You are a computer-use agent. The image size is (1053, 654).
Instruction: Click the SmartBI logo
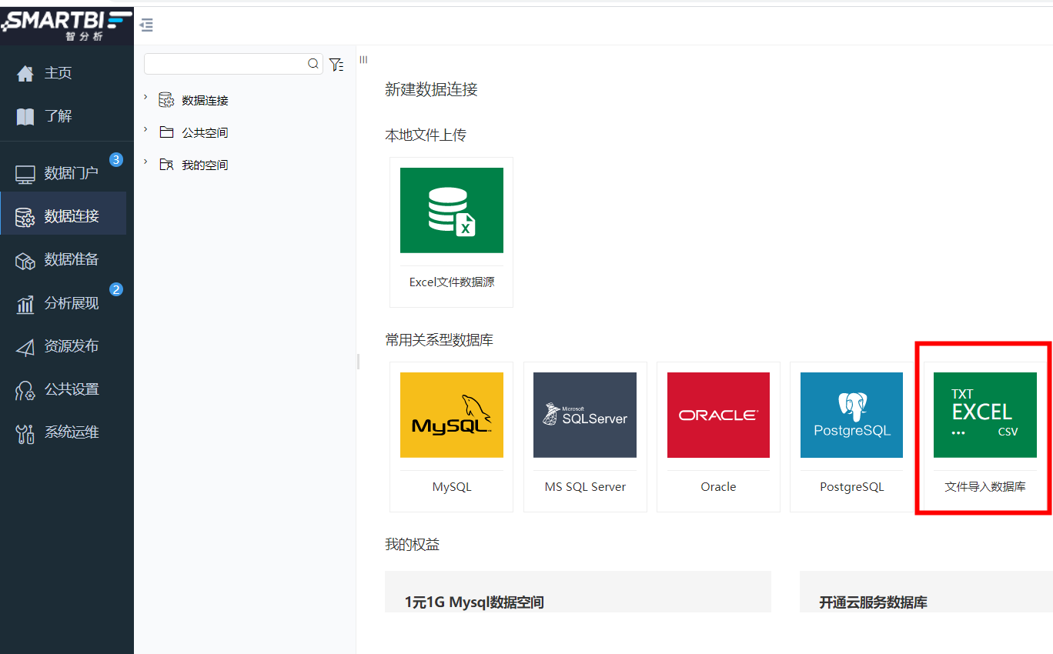(66, 24)
